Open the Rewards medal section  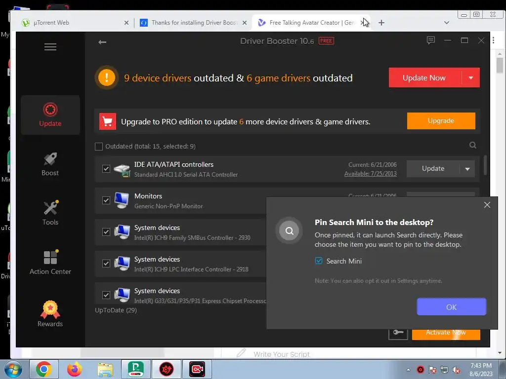[50, 314]
